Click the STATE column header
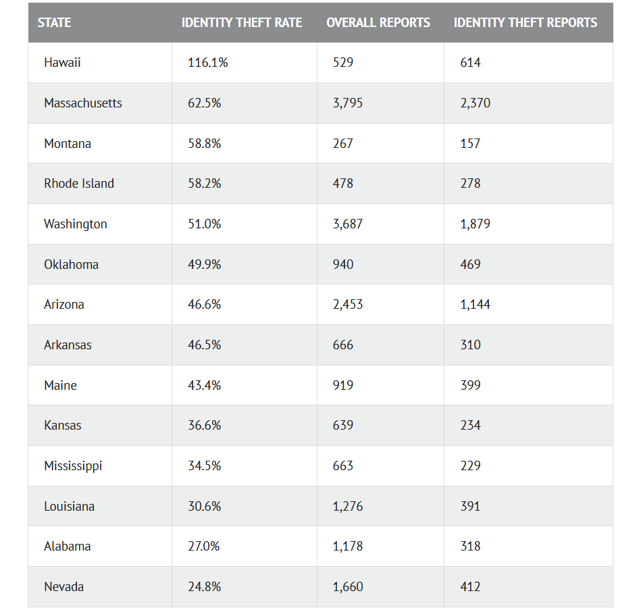The width and height of the screenshot is (641, 608). click(54, 22)
